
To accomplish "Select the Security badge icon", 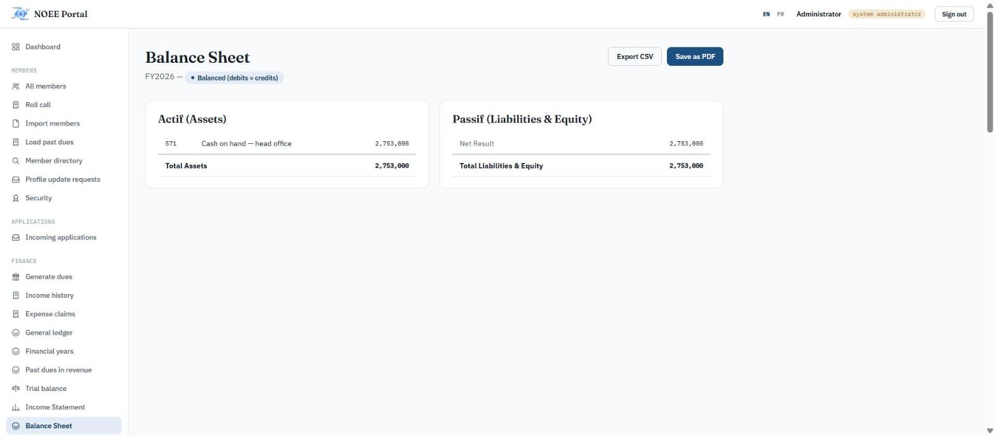I will pos(16,198).
